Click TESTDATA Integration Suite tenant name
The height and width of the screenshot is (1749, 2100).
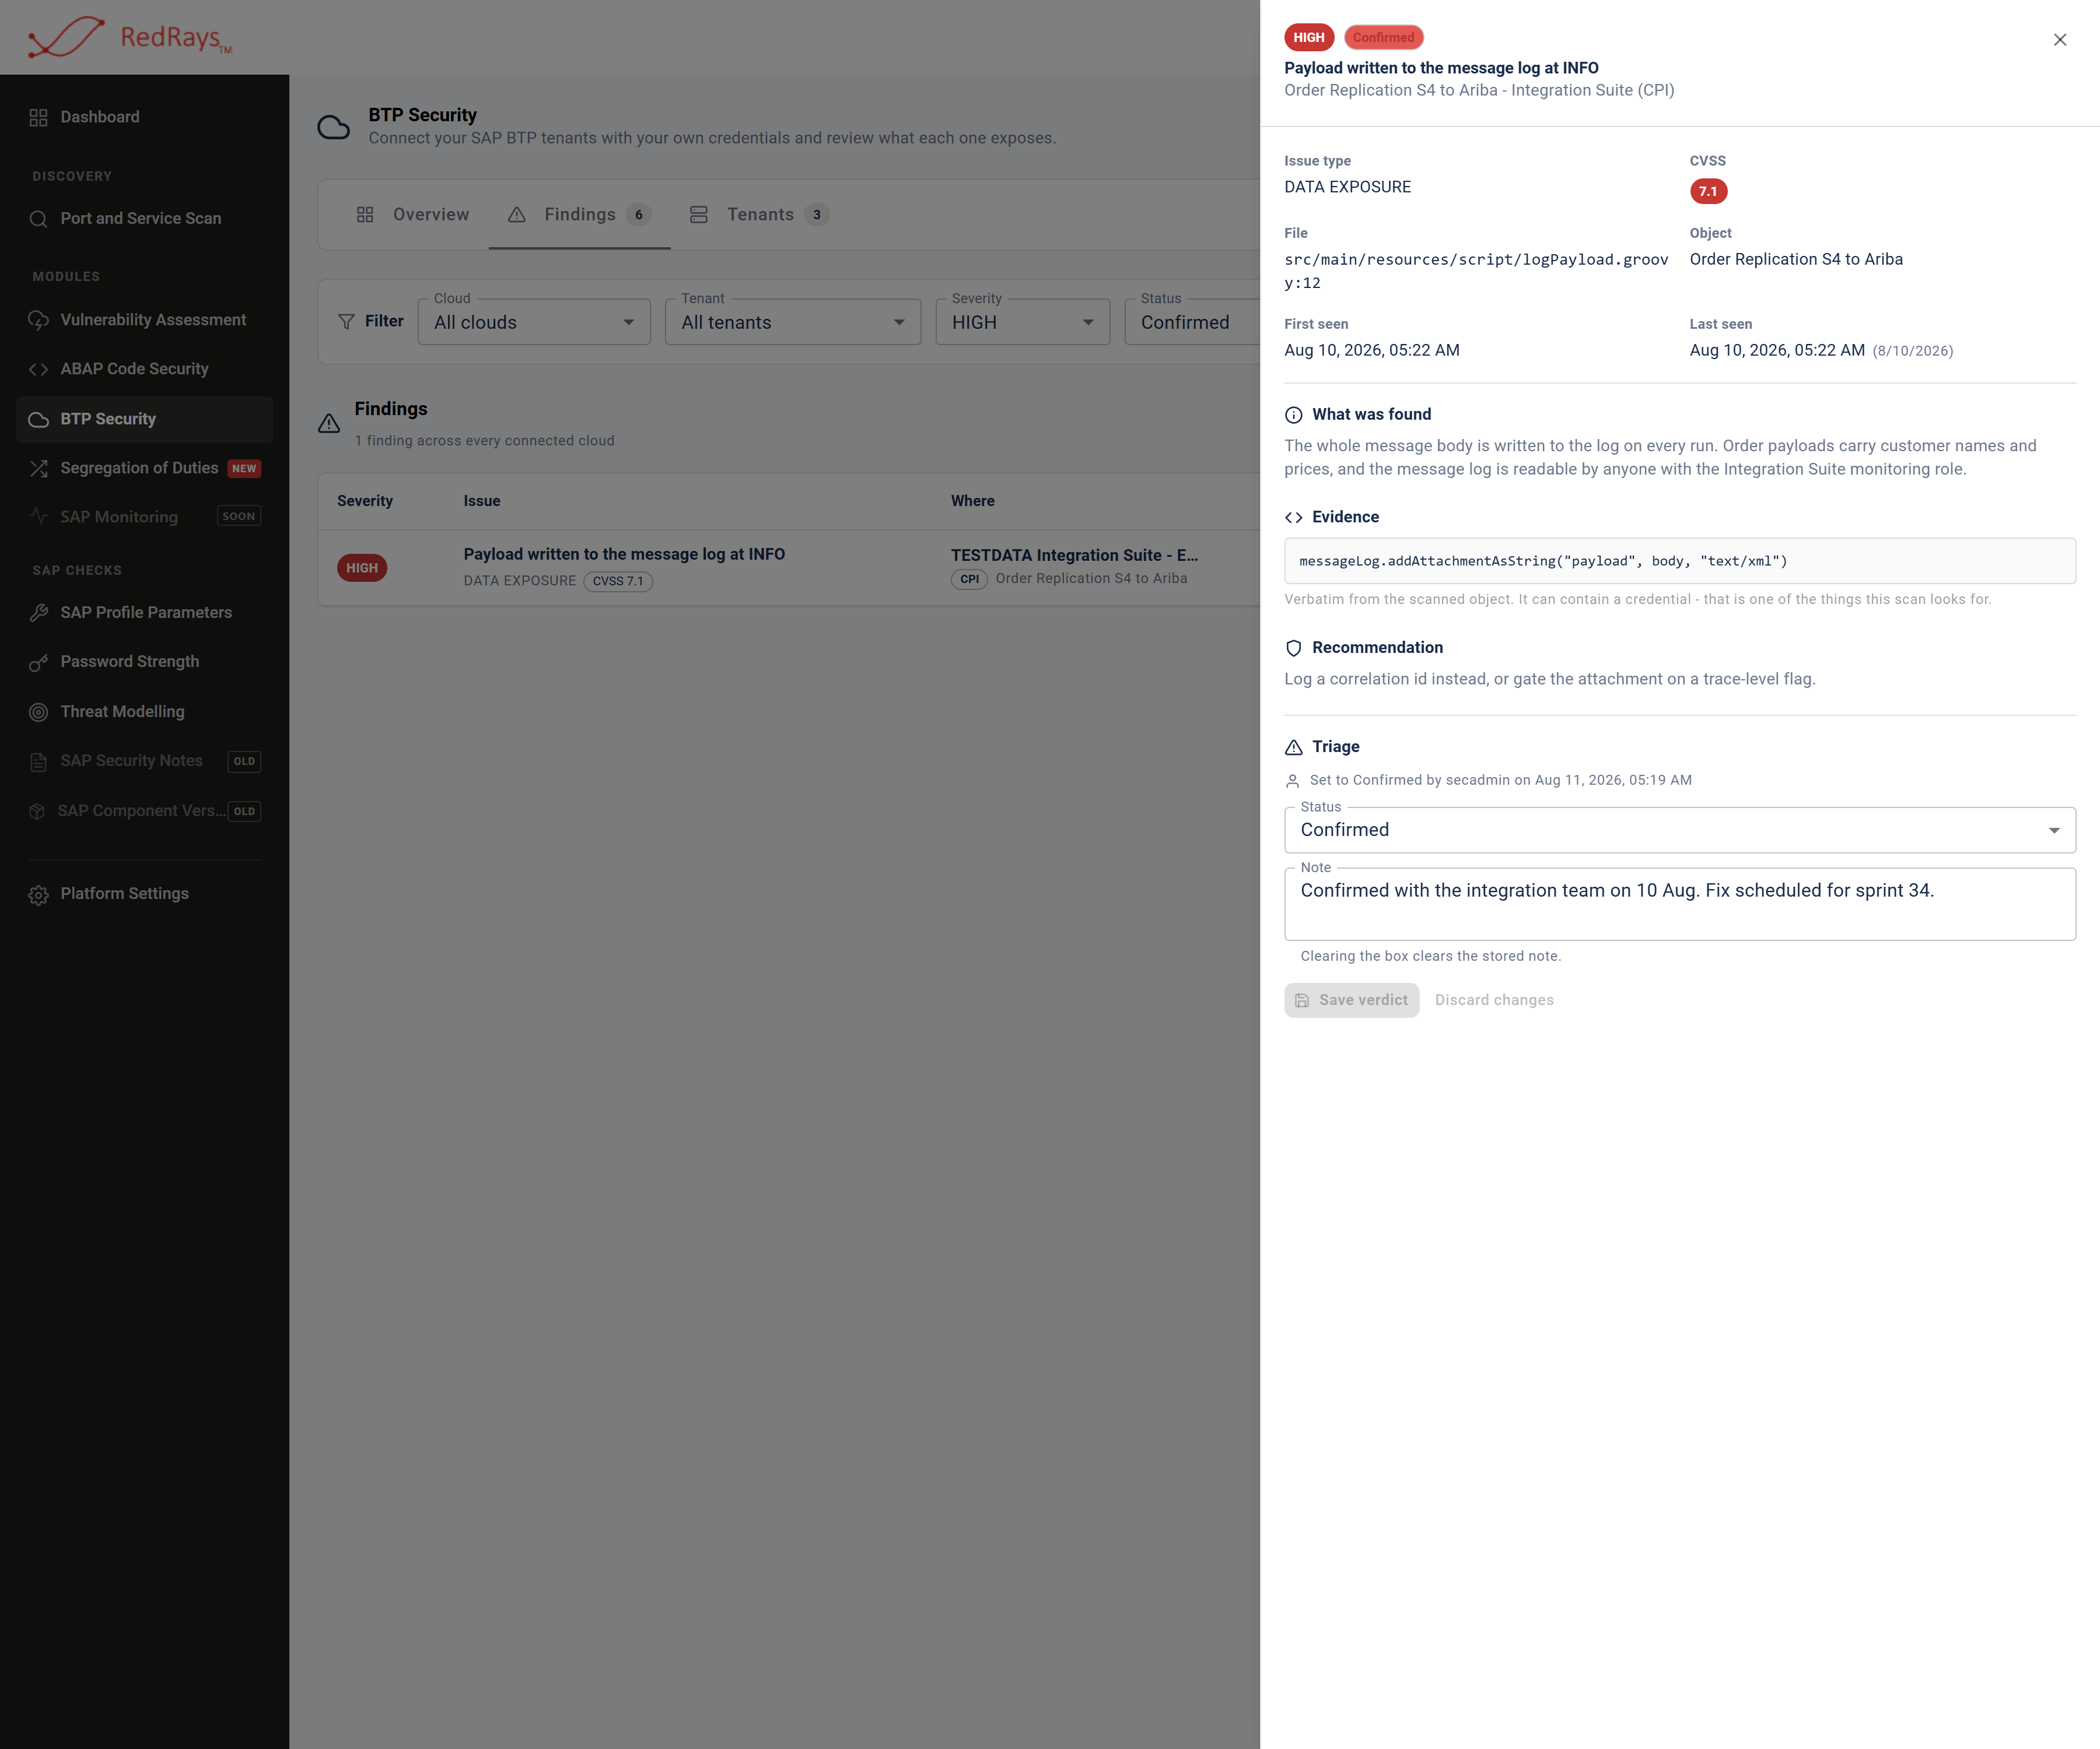pos(1074,556)
